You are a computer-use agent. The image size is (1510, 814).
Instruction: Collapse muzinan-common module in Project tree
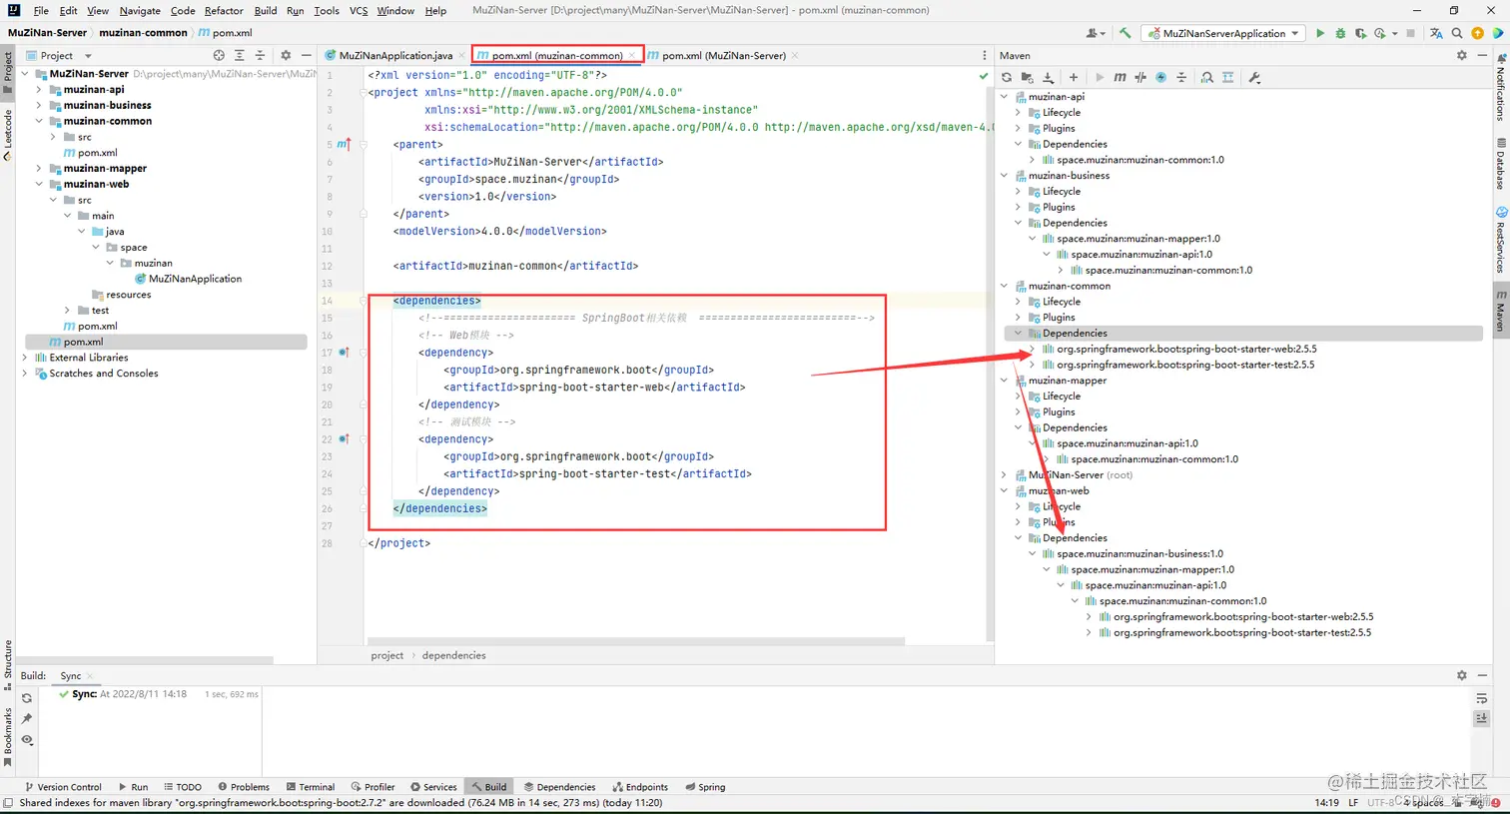39,121
